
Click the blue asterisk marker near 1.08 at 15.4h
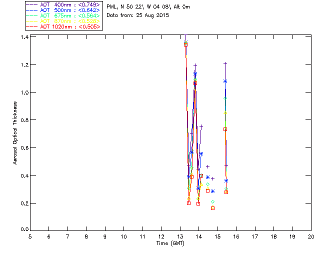click(x=225, y=81)
